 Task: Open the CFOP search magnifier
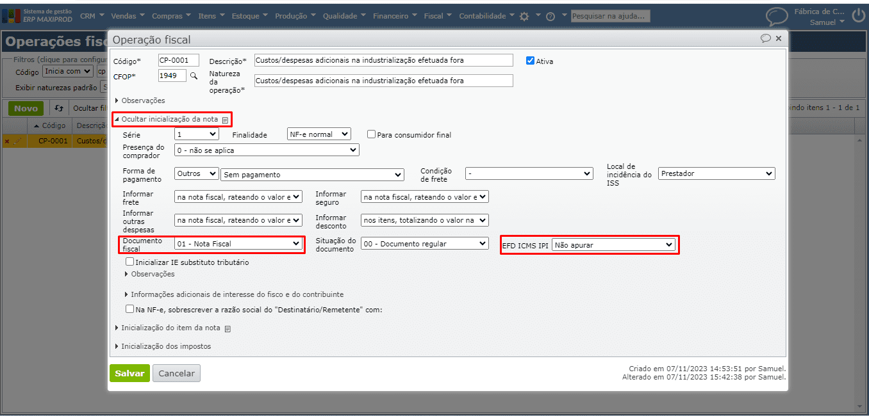(194, 76)
